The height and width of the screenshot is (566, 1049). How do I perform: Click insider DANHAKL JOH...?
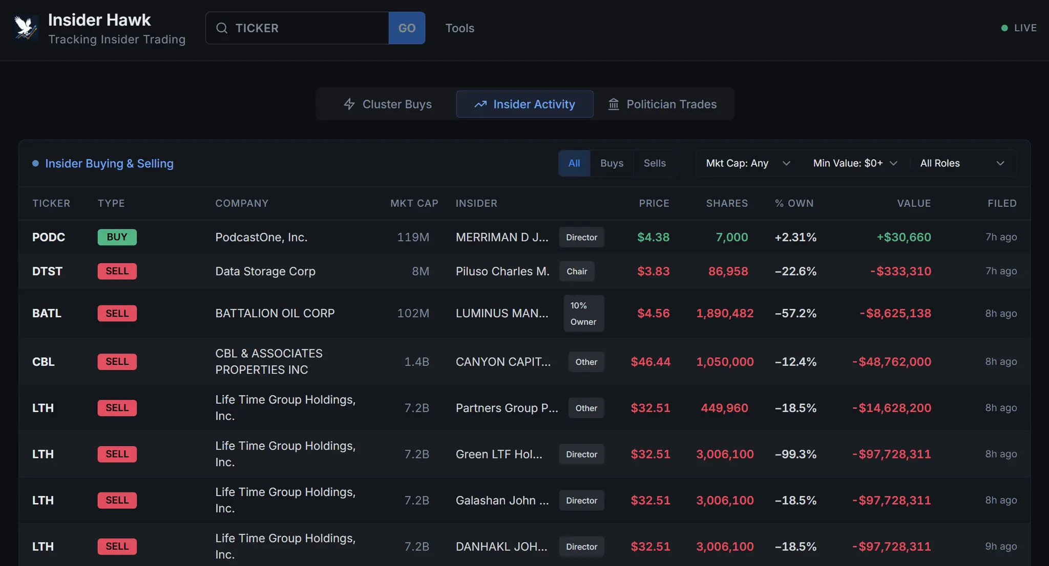pos(501,547)
